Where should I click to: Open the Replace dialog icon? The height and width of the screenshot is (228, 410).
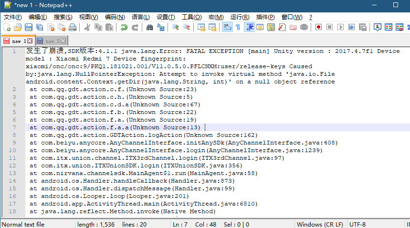pos(160,27)
